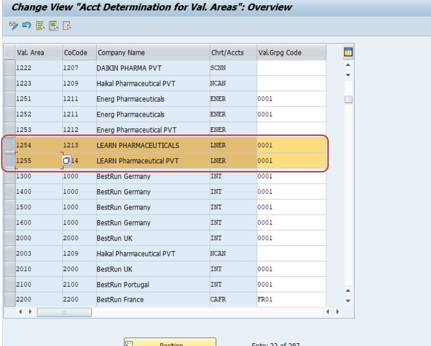The height and width of the screenshot is (346, 431).
Task: Select row 1251 using its row selector
Action: tap(9, 98)
